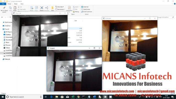Click the Up directory arrow

10,17
